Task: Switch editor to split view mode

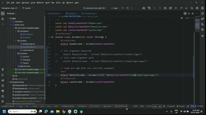Action: point(189,13)
